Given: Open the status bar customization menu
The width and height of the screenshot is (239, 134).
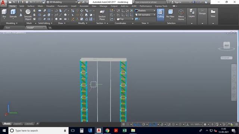Looking at the screenshot, I should (236, 124).
